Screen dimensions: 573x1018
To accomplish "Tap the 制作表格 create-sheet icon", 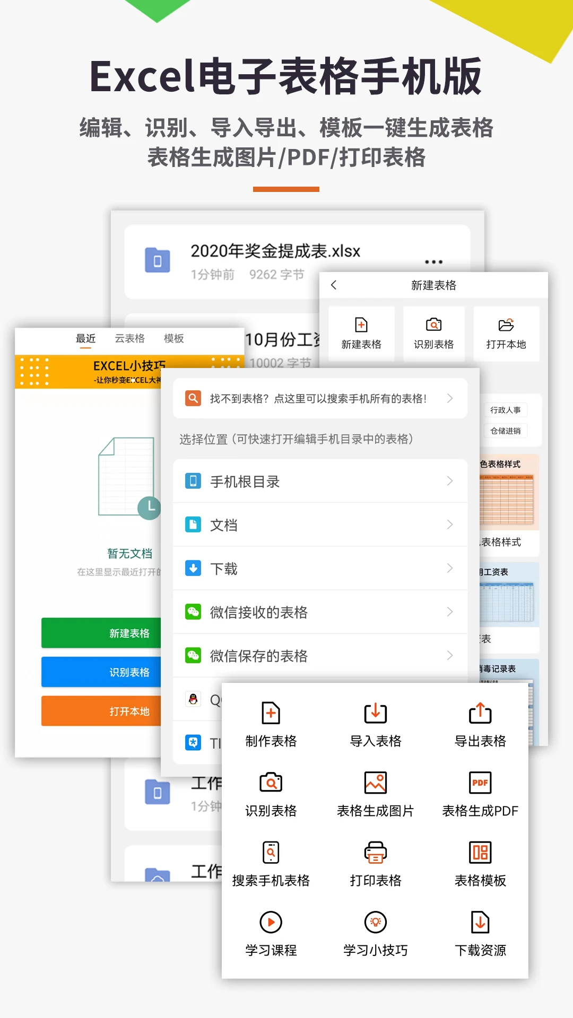I will click(x=271, y=714).
